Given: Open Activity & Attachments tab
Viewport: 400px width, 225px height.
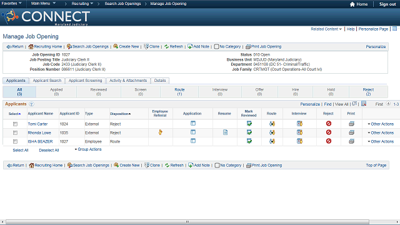Looking at the screenshot, I should pyautogui.click(x=128, y=81).
